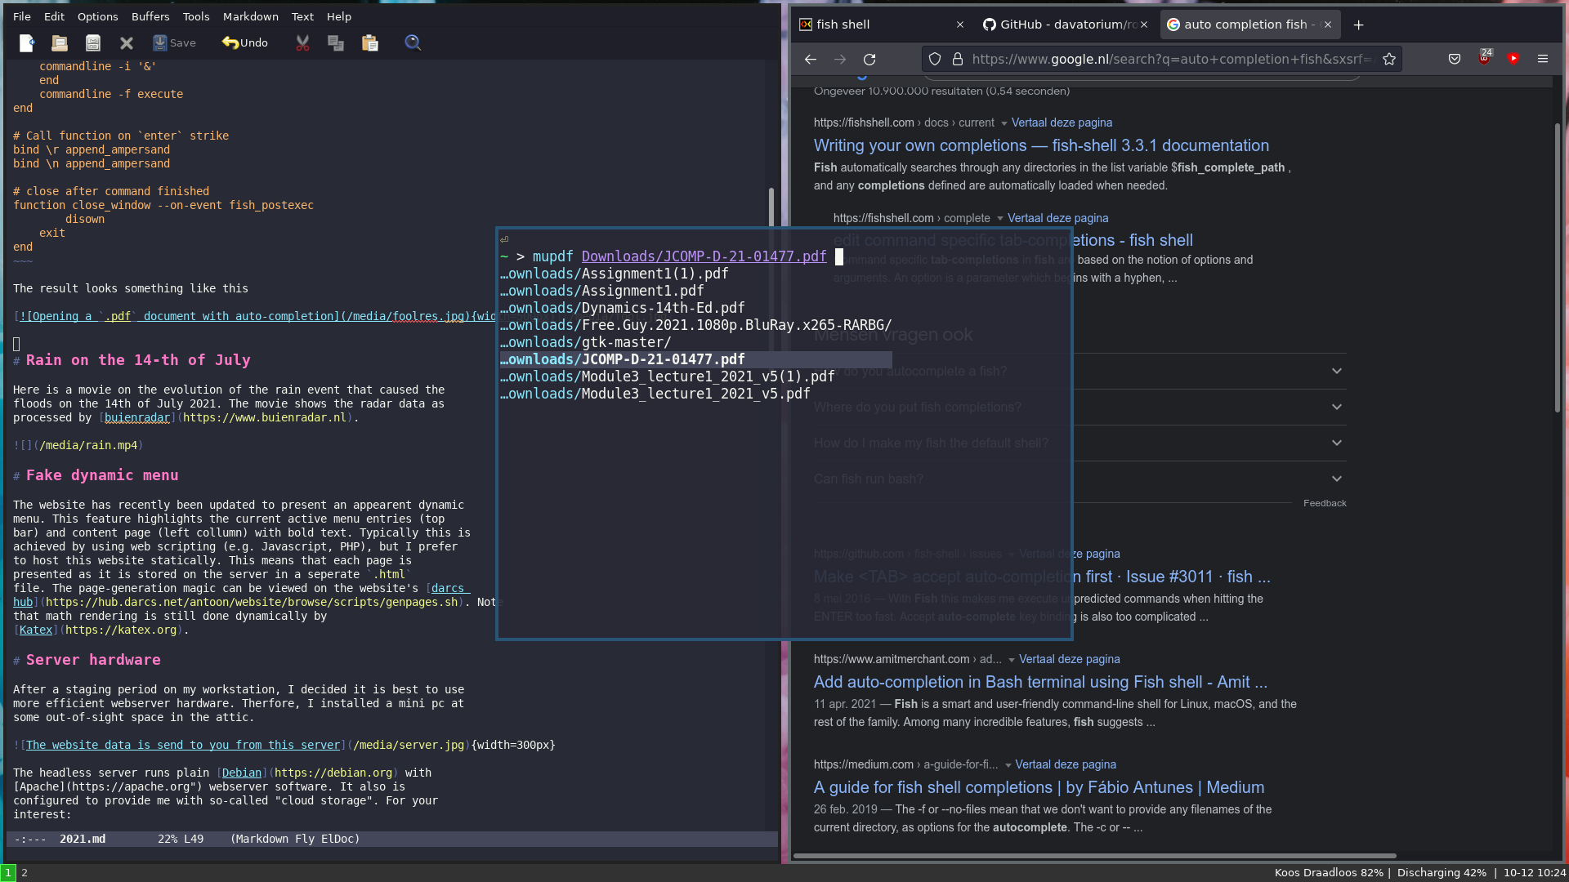Click the scissors cut icon

[302, 43]
